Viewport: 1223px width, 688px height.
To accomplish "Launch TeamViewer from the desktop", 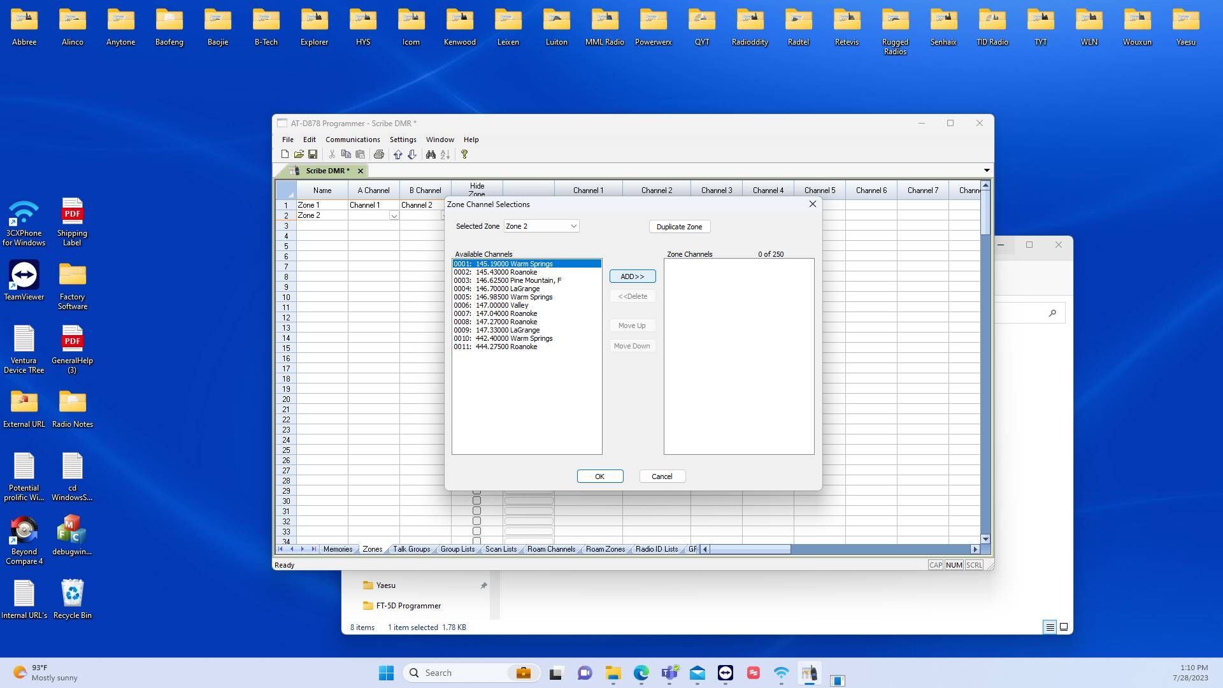I will tap(24, 280).
